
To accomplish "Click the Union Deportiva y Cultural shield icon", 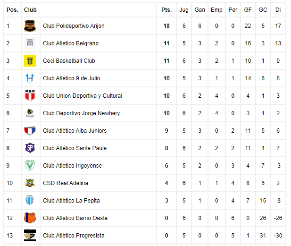I will 30,95.
